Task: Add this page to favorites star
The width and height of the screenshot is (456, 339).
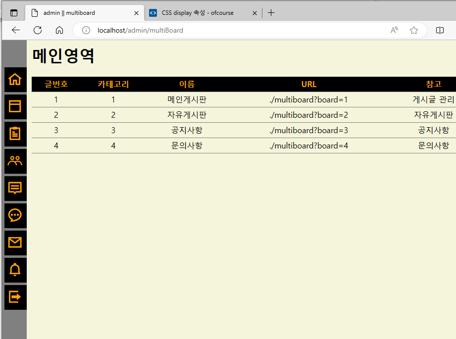Action: tap(414, 30)
